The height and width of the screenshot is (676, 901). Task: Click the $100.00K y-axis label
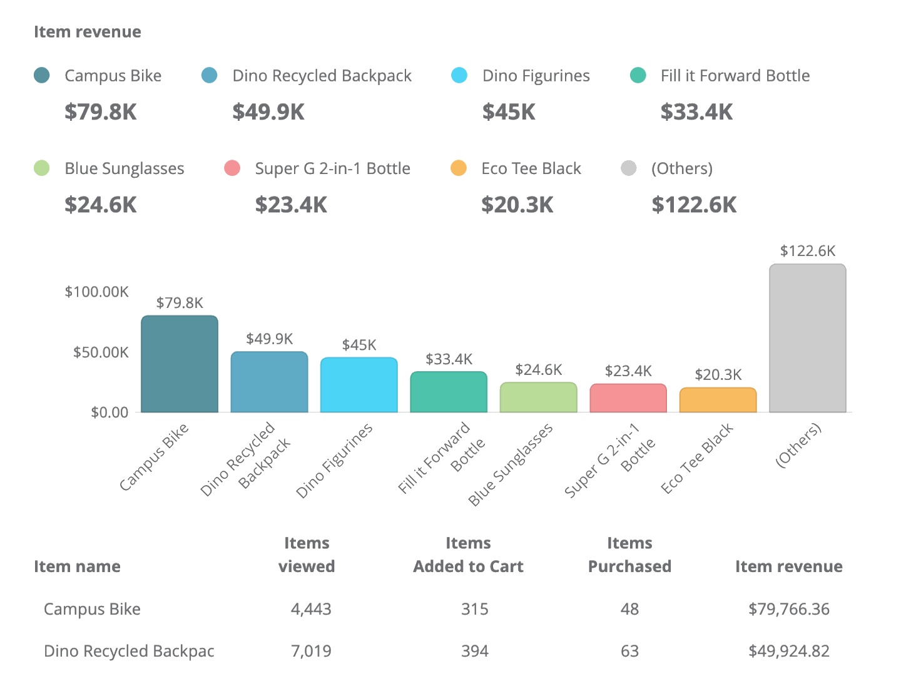pos(96,292)
